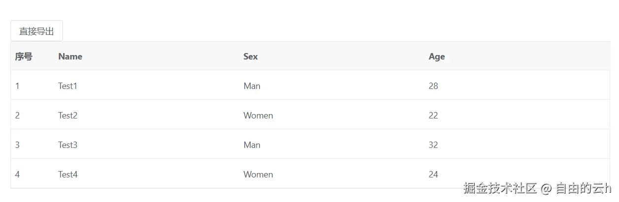Click the 掘金技术社区 watermark text
619x202 pixels.
tap(500, 188)
